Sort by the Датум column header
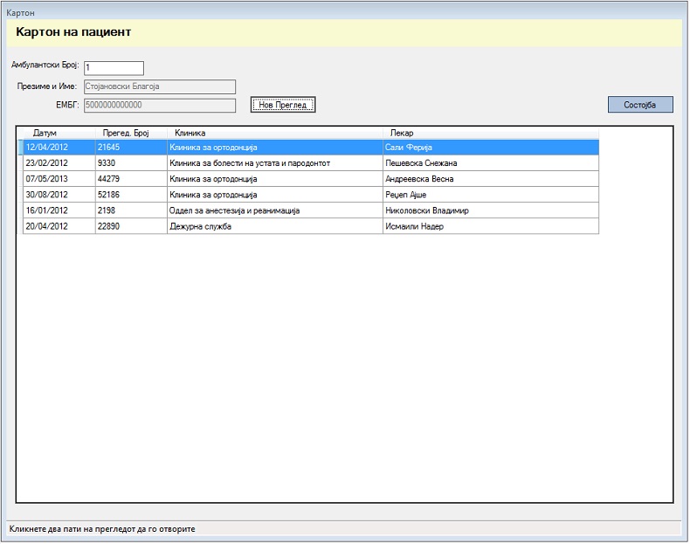The height and width of the screenshot is (544, 690). point(59,133)
